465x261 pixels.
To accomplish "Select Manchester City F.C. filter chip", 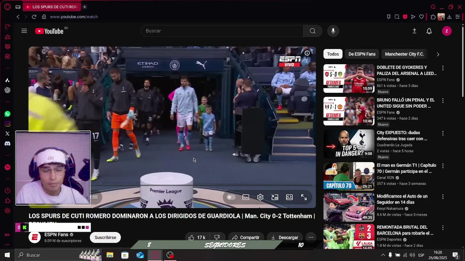I will pyautogui.click(x=404, y=54).
